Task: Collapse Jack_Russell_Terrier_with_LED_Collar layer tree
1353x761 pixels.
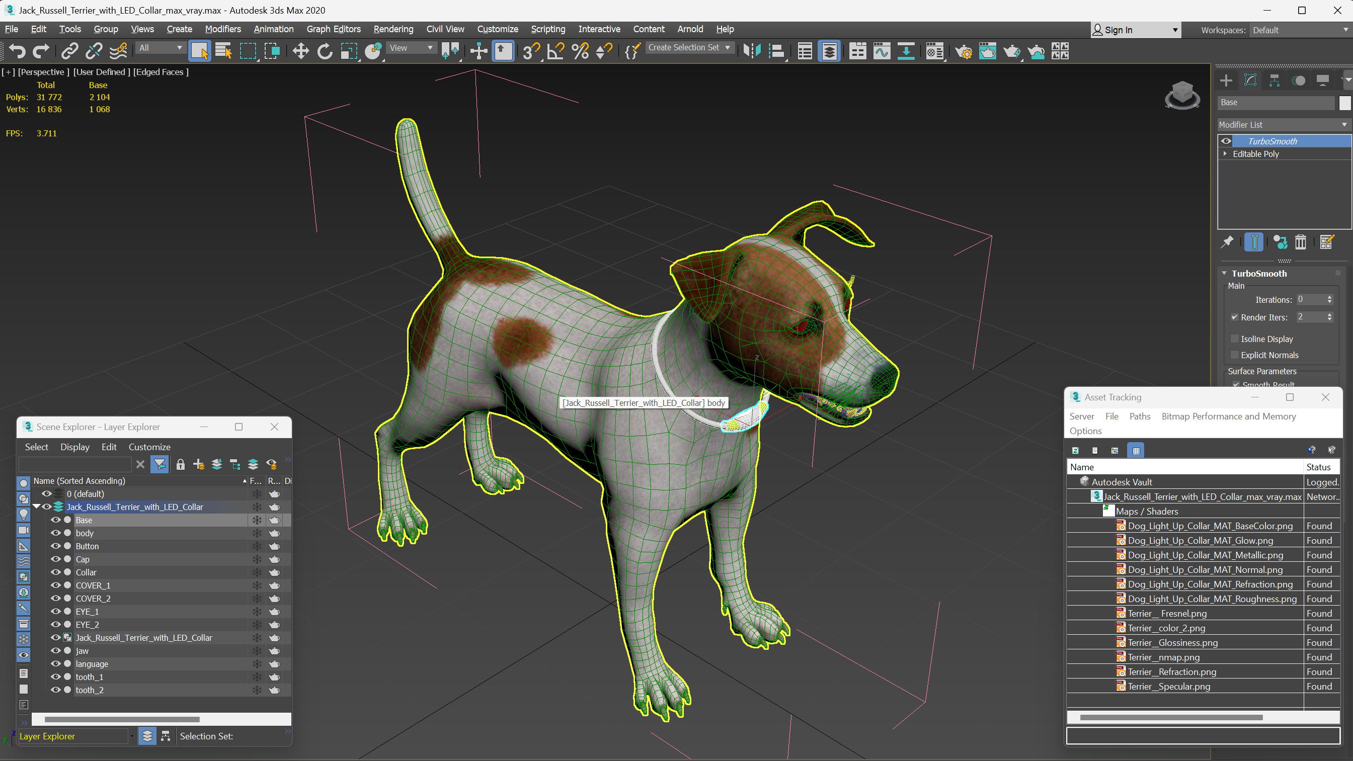Action: click(37, 507)
